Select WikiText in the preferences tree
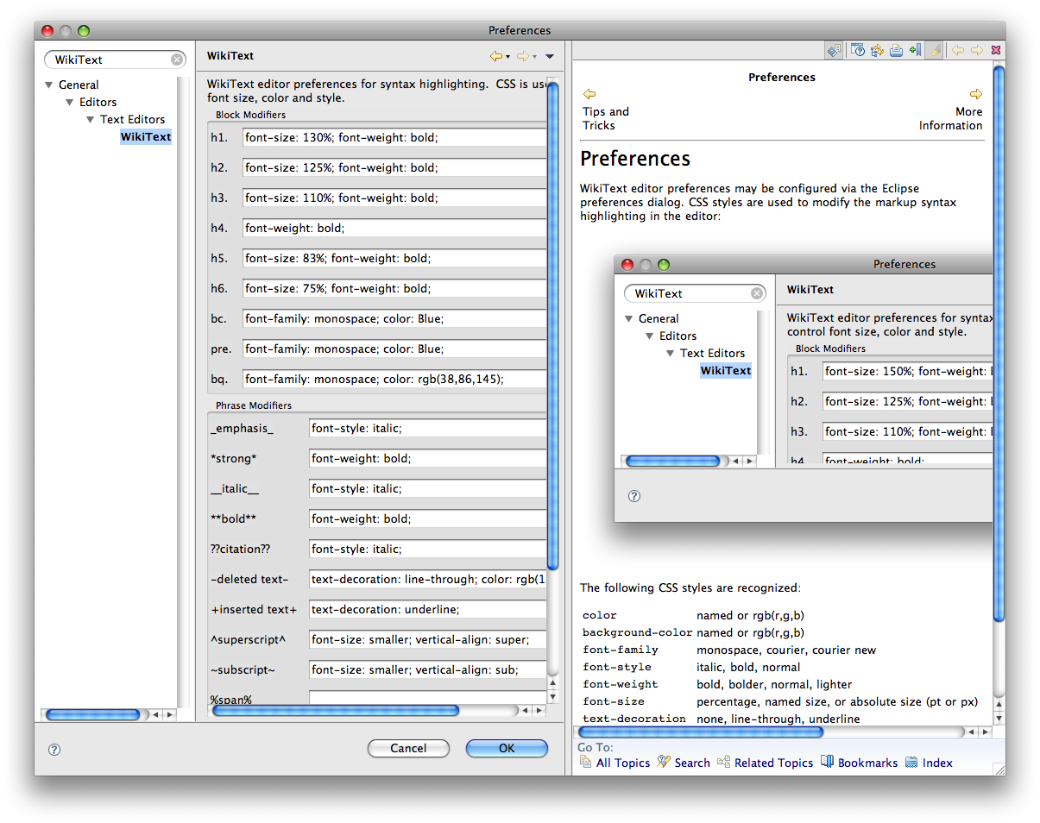1040x823 pixels. [146, 136]
